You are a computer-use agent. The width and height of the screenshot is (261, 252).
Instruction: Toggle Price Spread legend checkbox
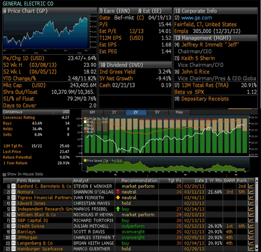[86, 161]
